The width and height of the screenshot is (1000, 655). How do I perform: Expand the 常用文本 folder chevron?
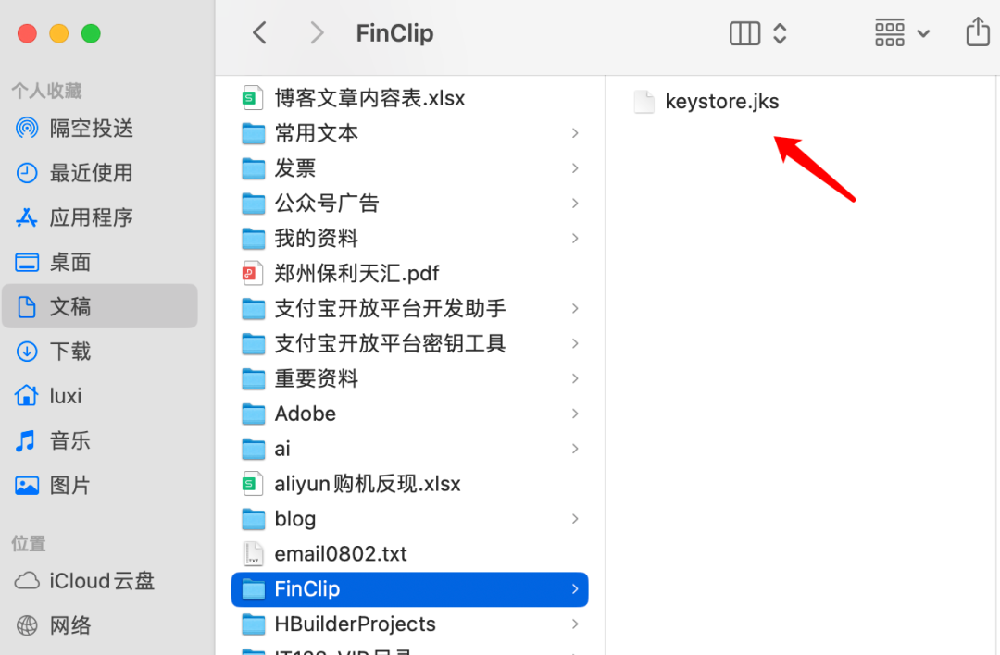(x=575, y=133)
